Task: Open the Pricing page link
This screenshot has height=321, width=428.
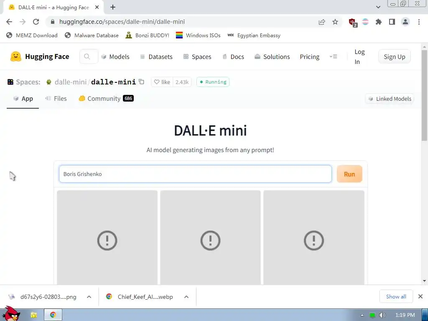Action: [x=310, y=57]
